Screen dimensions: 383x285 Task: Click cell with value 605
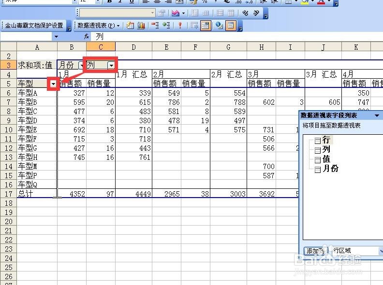click(x=323, y=102)
